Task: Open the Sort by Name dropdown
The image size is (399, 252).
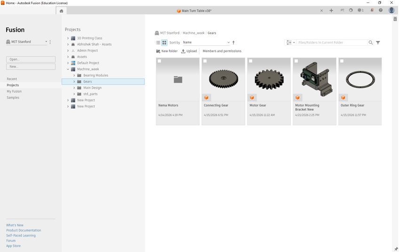Action: [x=206, y=43]
